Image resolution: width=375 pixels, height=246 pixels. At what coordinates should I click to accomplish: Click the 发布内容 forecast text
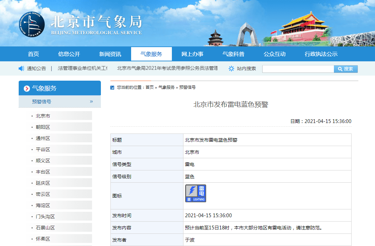(x=254, y=228)
